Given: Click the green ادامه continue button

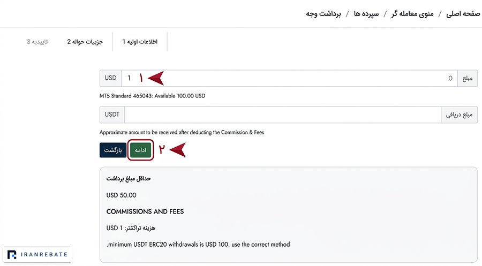Looking at the screenshot, I should pos(140,150).
